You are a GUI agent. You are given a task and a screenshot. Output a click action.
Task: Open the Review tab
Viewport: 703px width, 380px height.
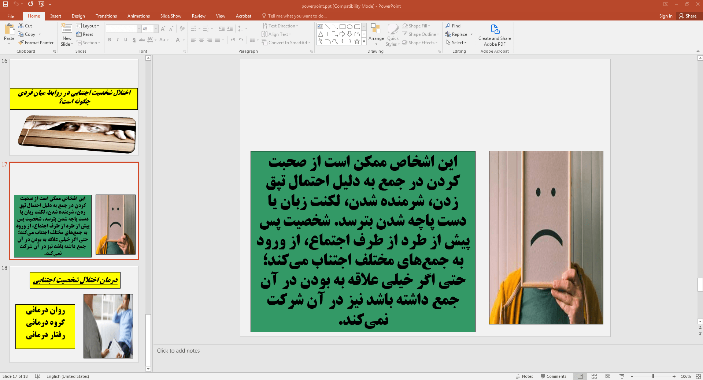(x=199, y=16)
